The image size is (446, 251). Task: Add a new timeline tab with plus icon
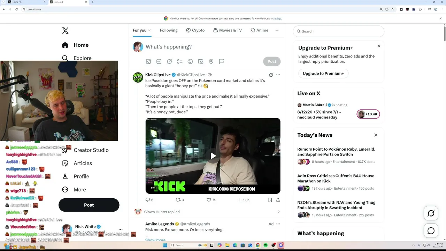point(277,30)
